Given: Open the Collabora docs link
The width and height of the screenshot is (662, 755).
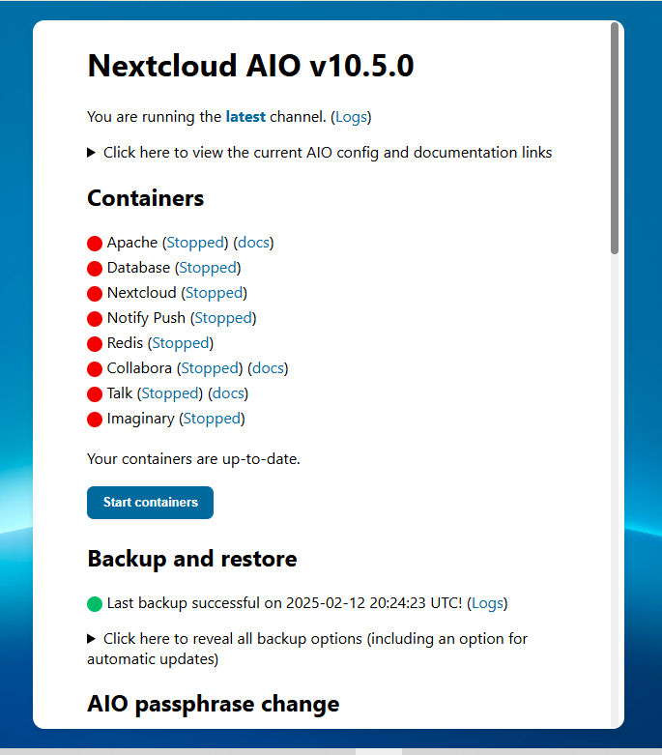Looking at the screenshot, I should tap(269, 368).
